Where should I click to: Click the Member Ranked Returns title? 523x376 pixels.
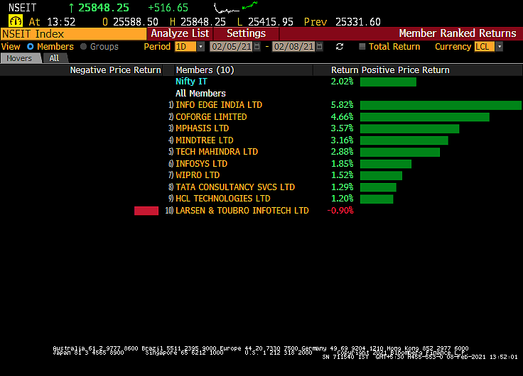(x=458, y=33)
